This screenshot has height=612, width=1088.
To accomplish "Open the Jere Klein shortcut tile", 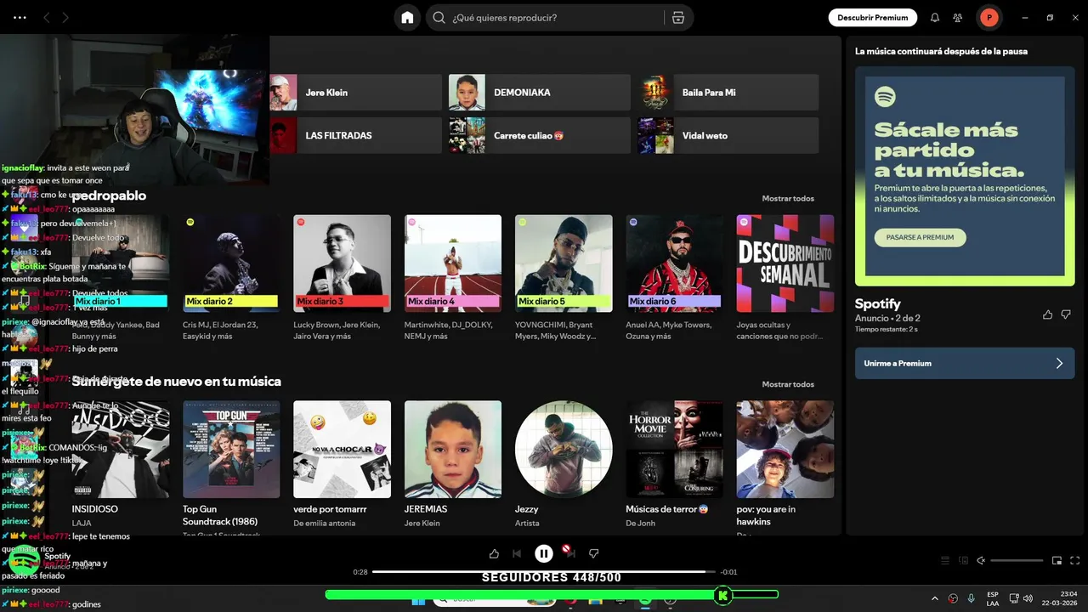I will 356,93.
